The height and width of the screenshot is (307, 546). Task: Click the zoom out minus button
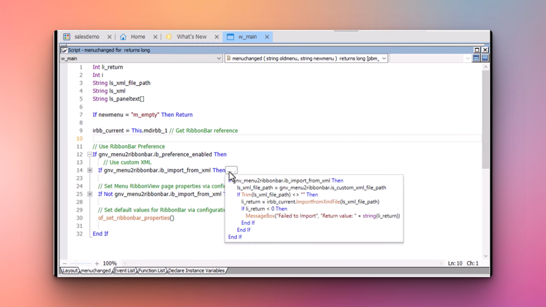(64, 263)
